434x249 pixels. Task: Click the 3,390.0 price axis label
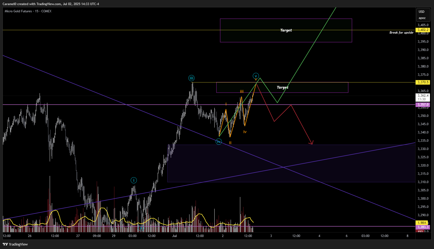click(423, 50)
